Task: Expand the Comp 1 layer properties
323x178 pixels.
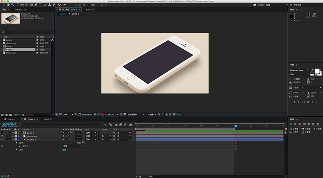Action: (13, 133)
